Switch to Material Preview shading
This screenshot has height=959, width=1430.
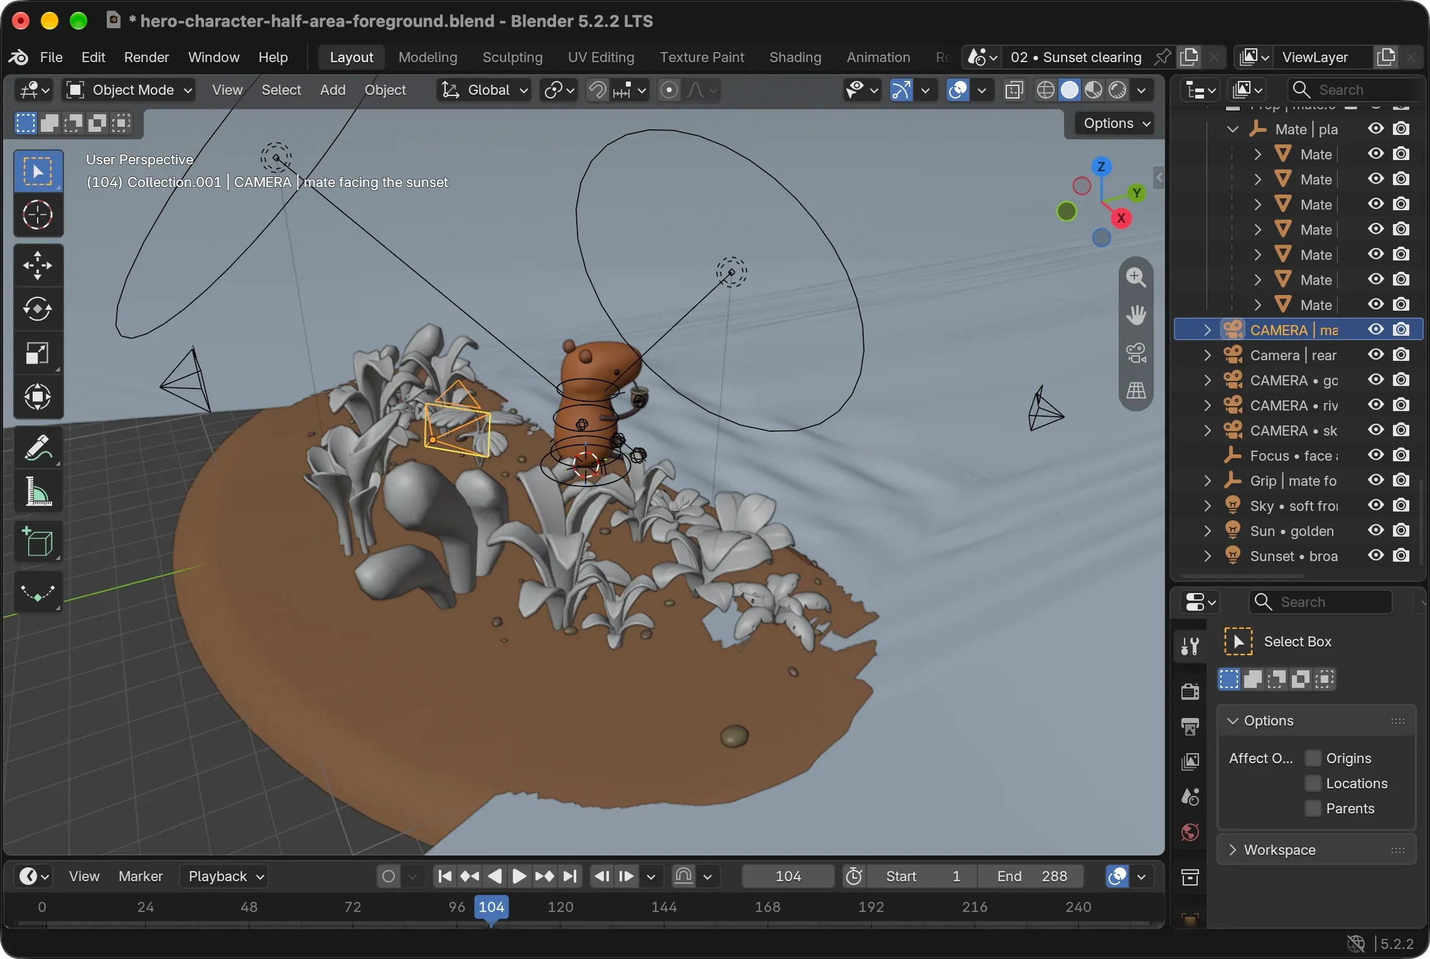tap(1094, 90)
